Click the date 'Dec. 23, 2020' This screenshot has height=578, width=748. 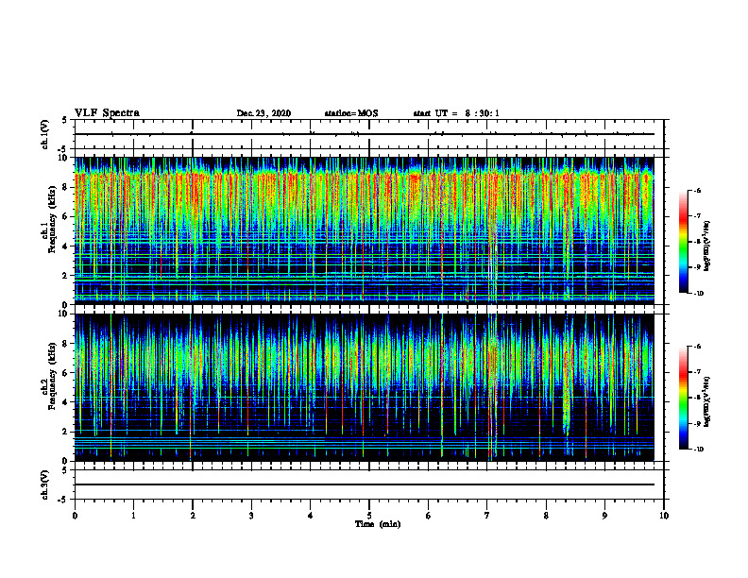263,113
